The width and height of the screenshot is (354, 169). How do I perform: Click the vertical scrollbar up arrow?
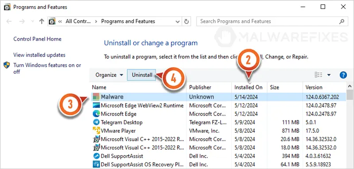pos(350,86)
